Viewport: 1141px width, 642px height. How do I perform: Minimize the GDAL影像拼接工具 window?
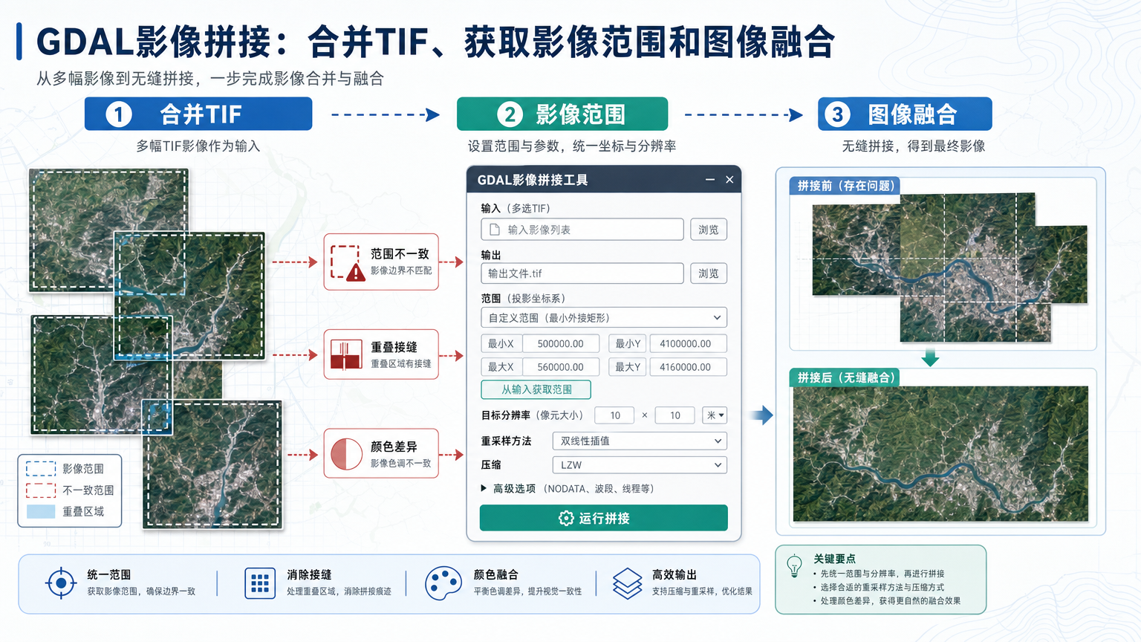(x=710, y=180)
